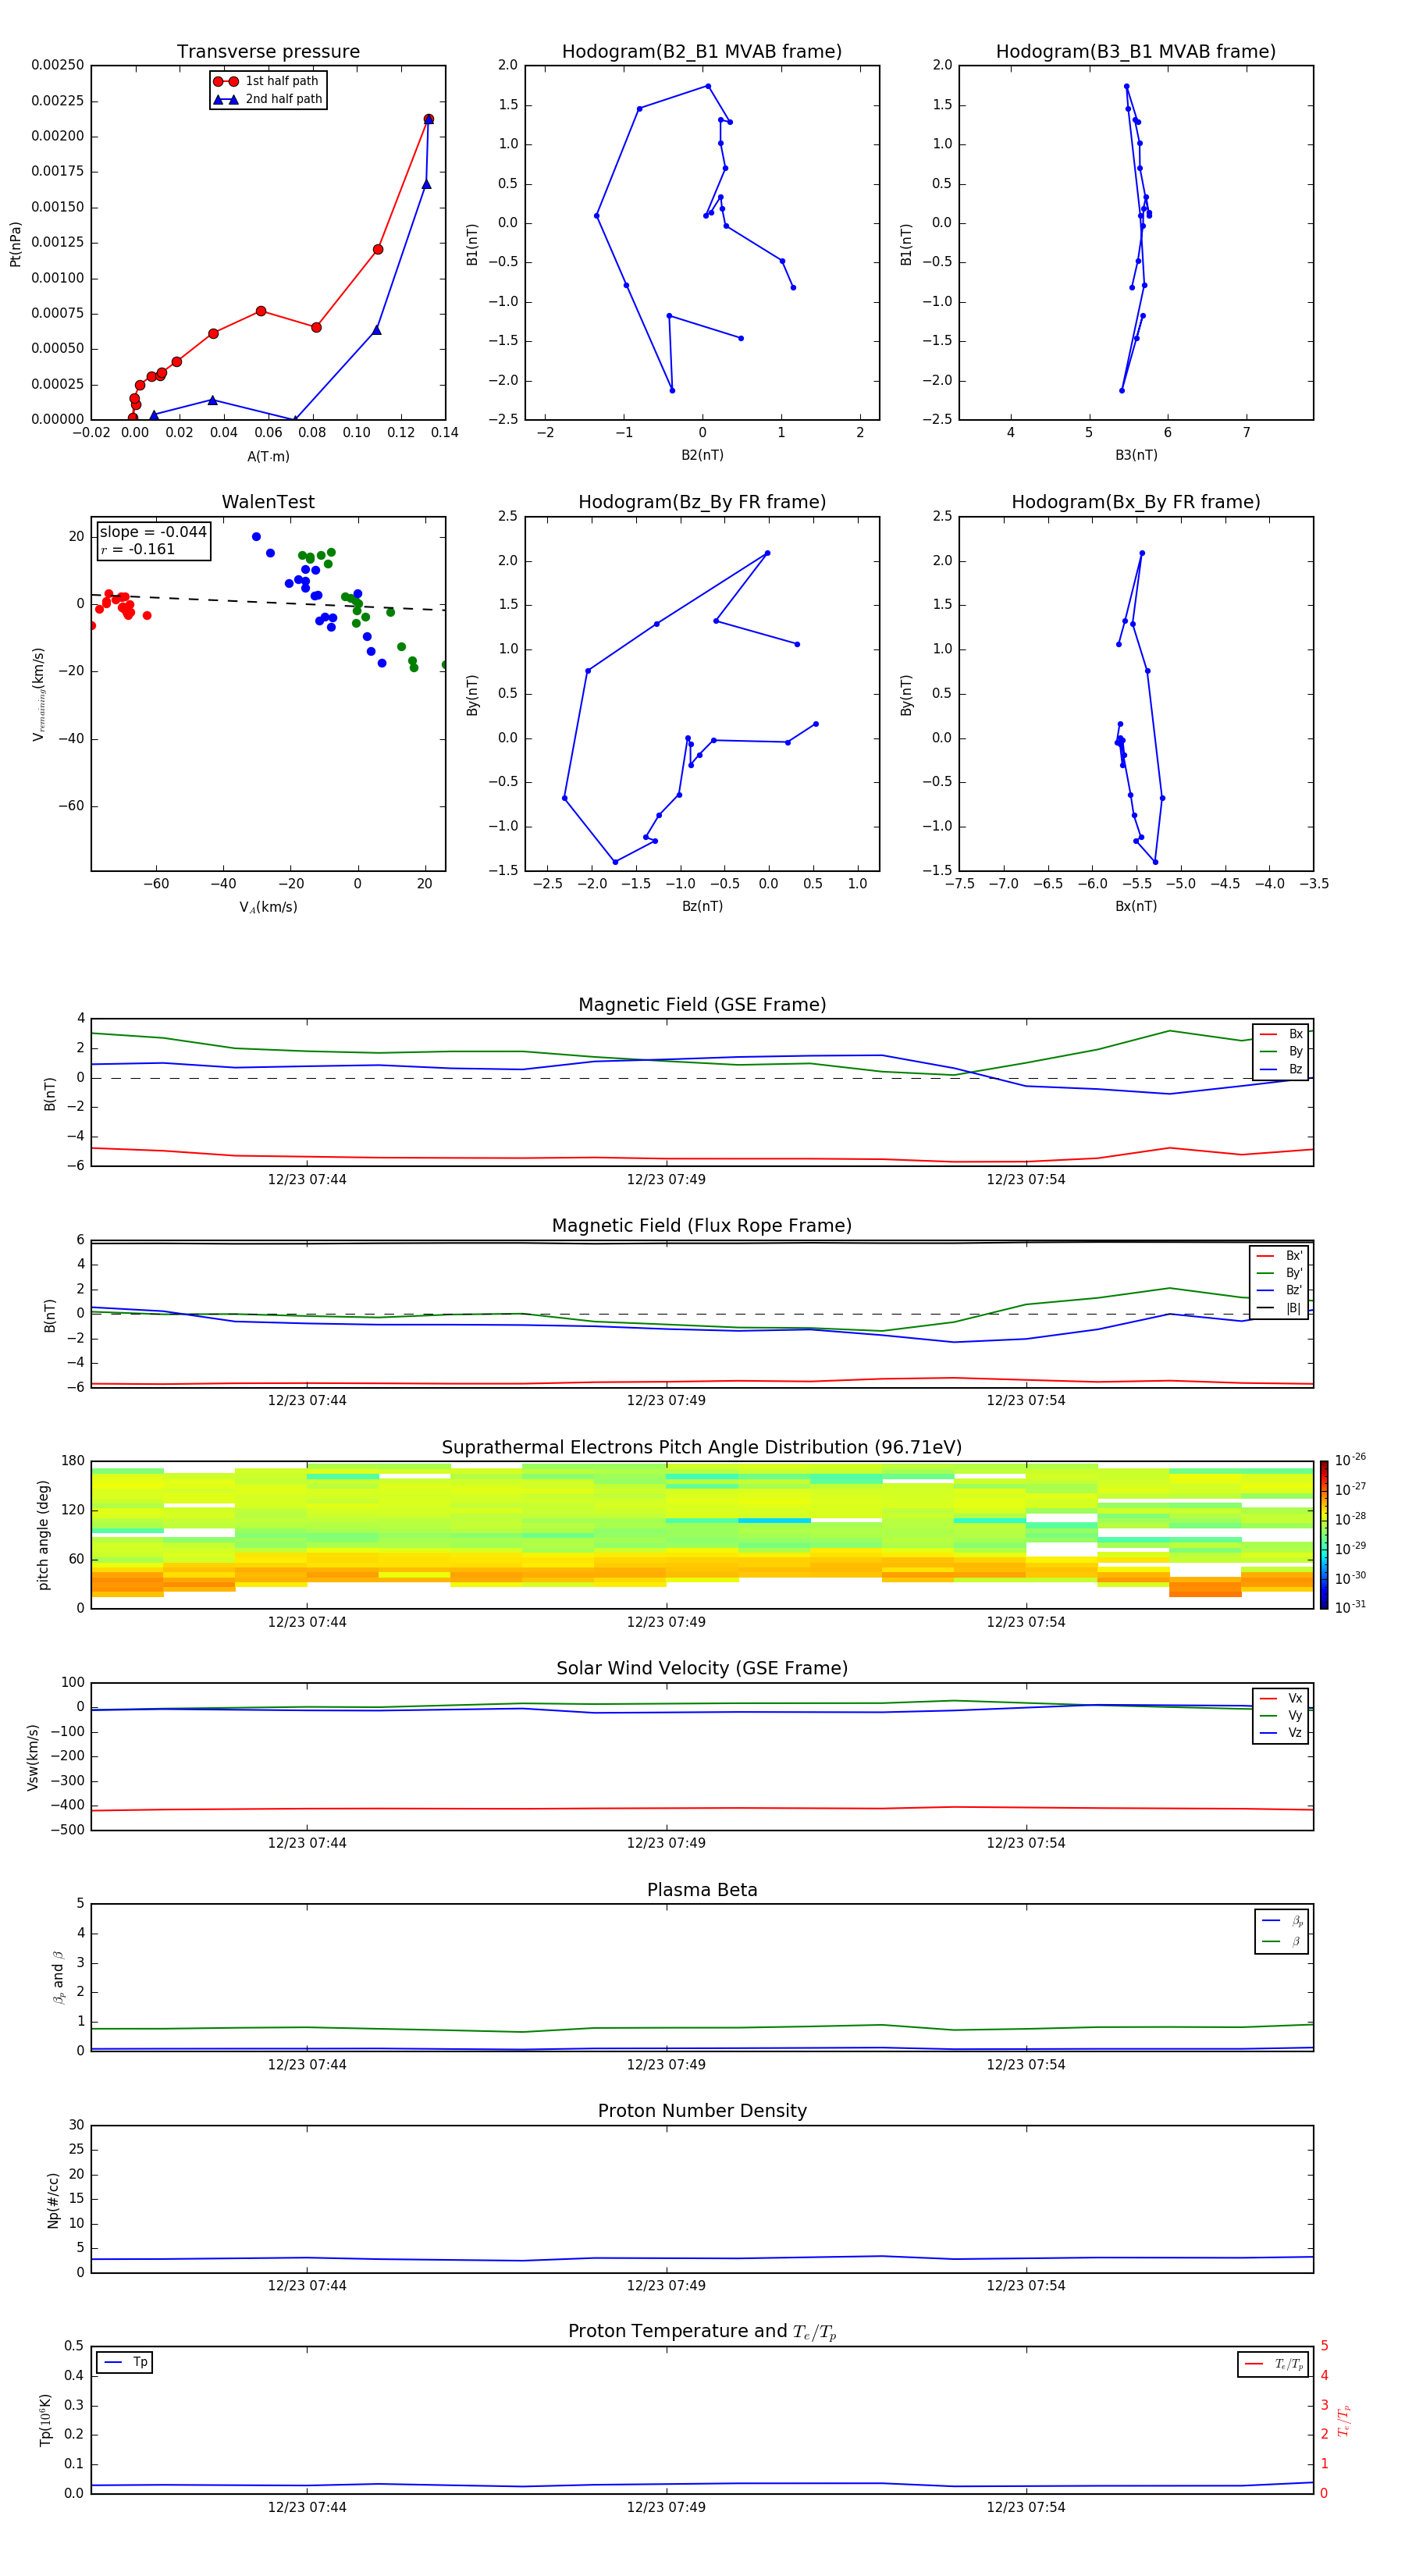Click the "B2(nT)" x-axis label
This screenshot has height=2576, width=1405.
point(702,456)
